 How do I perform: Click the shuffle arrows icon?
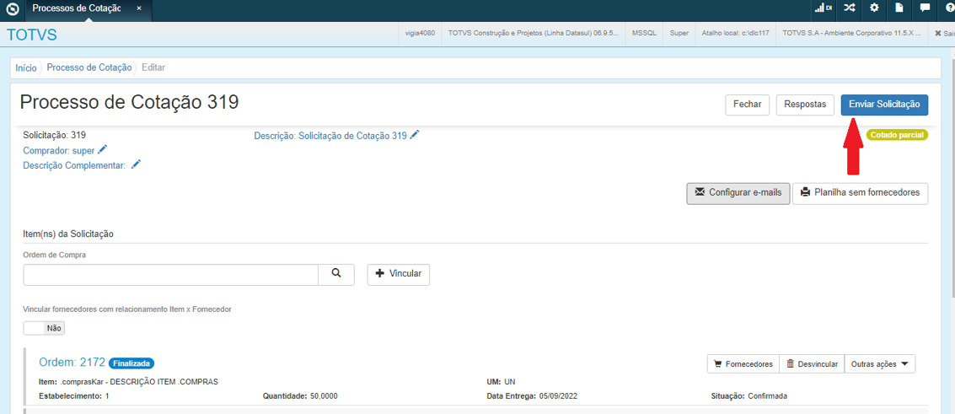[849, 8]
